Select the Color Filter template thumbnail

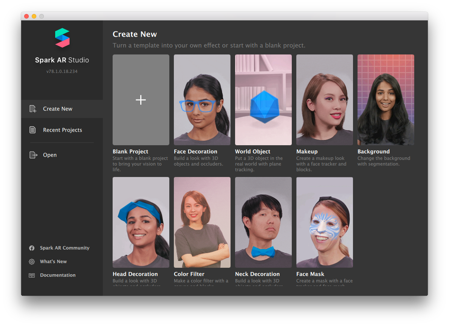(x=202, y=222)
